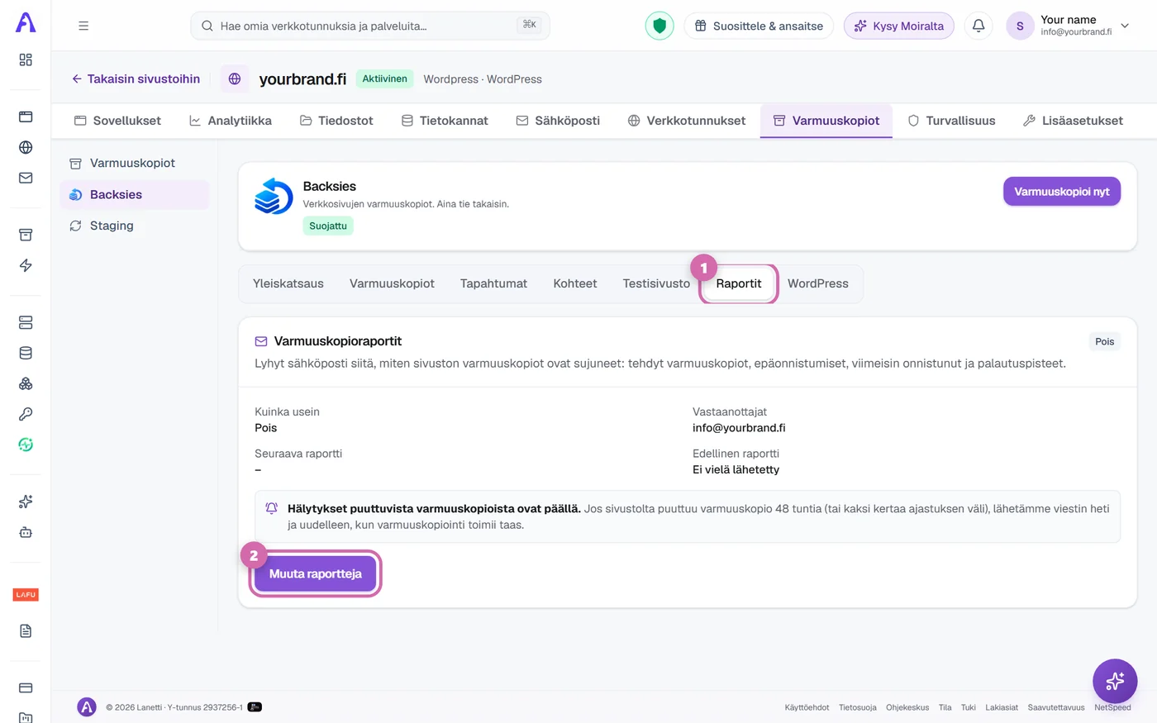The height and width of the screenshot is (723, 1157).
Task: Open the floating AI sparkle assistant button
Action: pyautogui.click(x=1115, y=681)
